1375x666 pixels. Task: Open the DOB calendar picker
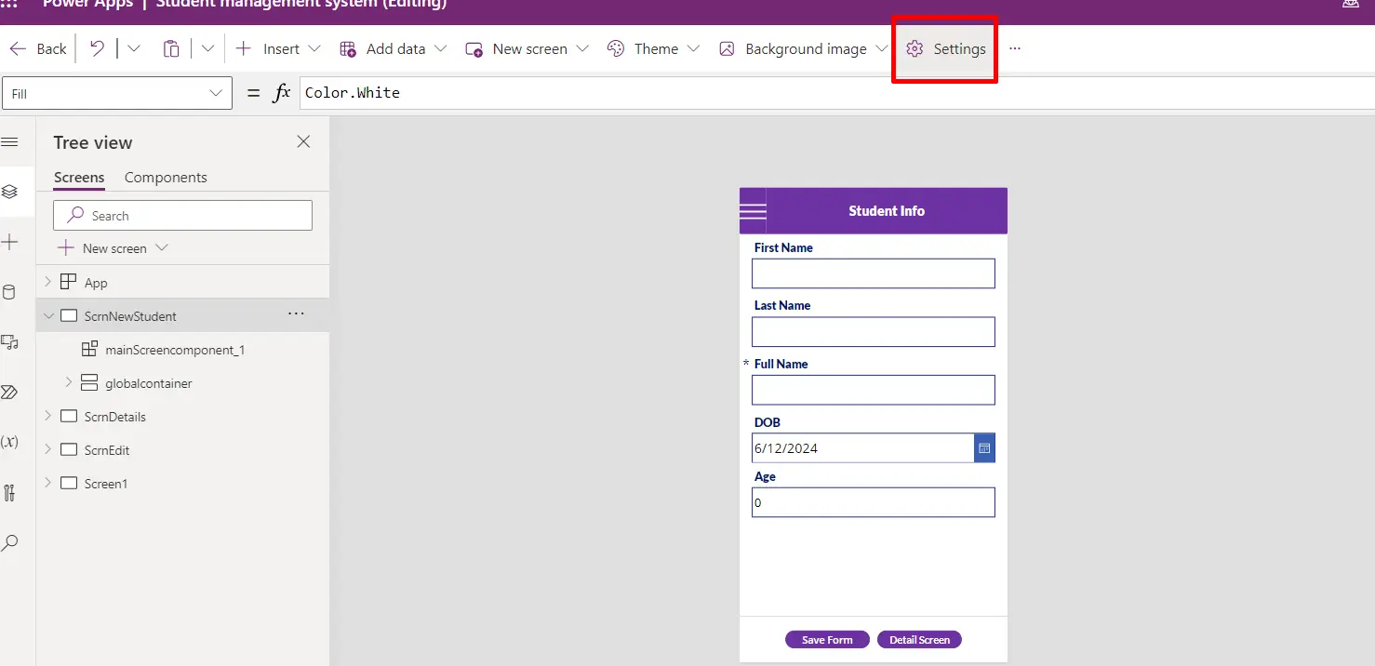[x=984, y=448]
